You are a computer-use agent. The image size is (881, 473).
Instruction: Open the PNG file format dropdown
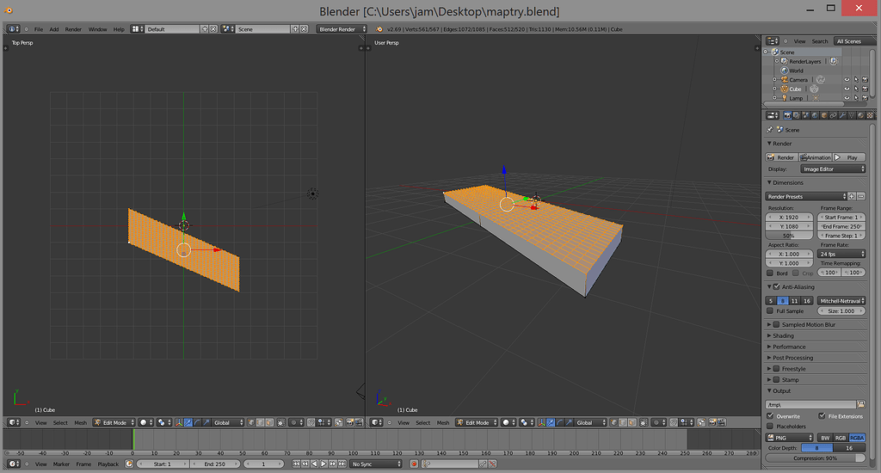[790, 438]
